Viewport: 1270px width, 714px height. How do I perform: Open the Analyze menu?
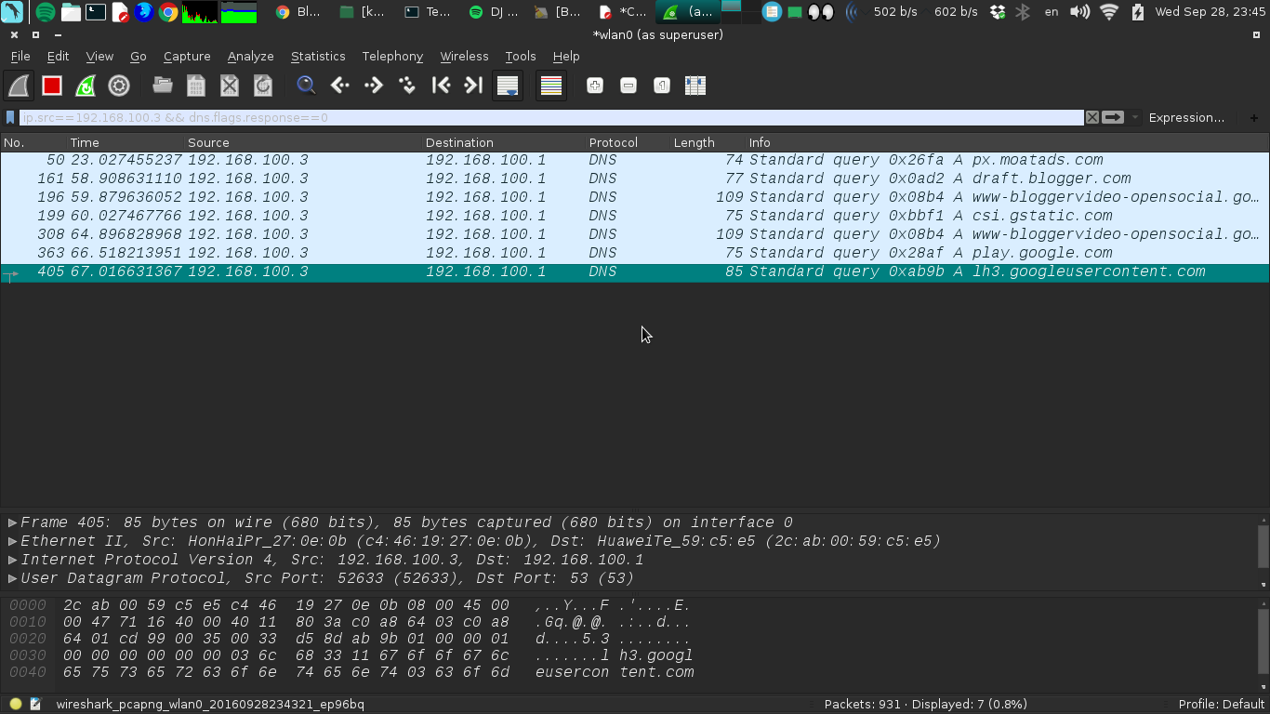coord(250,57)
